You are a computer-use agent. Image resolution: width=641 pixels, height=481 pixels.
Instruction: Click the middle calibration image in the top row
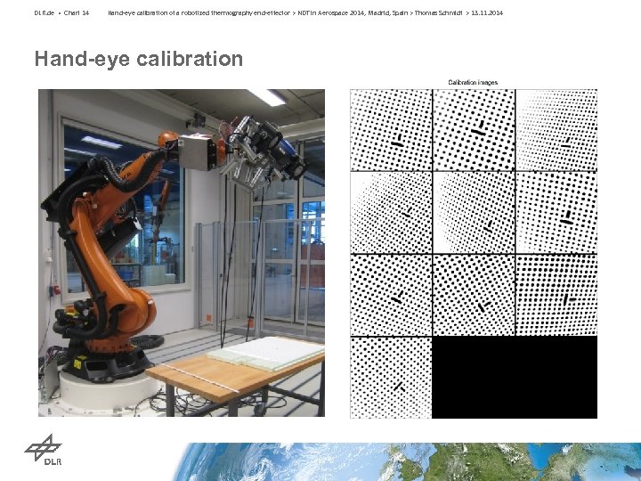(474, 130)
